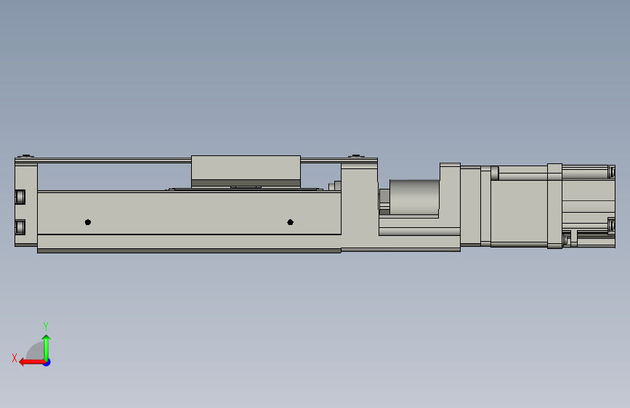Click the red X axis arrow of the triad
Viewport: 630px width, 408px height.
(x=32, y=362)
